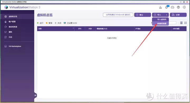The image size is (190, 103).
Task: Click the IP 地址 column header
Action: point(153,29)
